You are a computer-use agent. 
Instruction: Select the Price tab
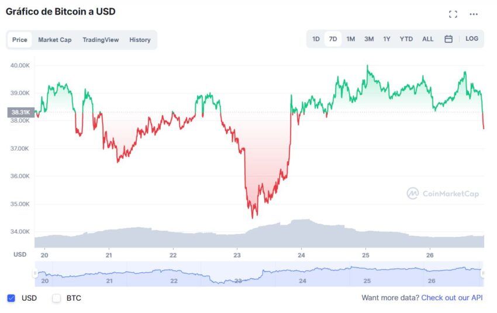20,40
